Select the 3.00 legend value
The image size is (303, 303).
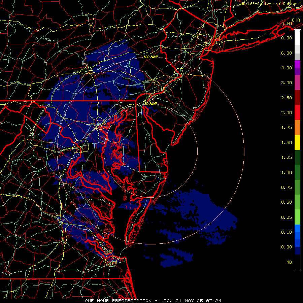click(x=287, y=83)
